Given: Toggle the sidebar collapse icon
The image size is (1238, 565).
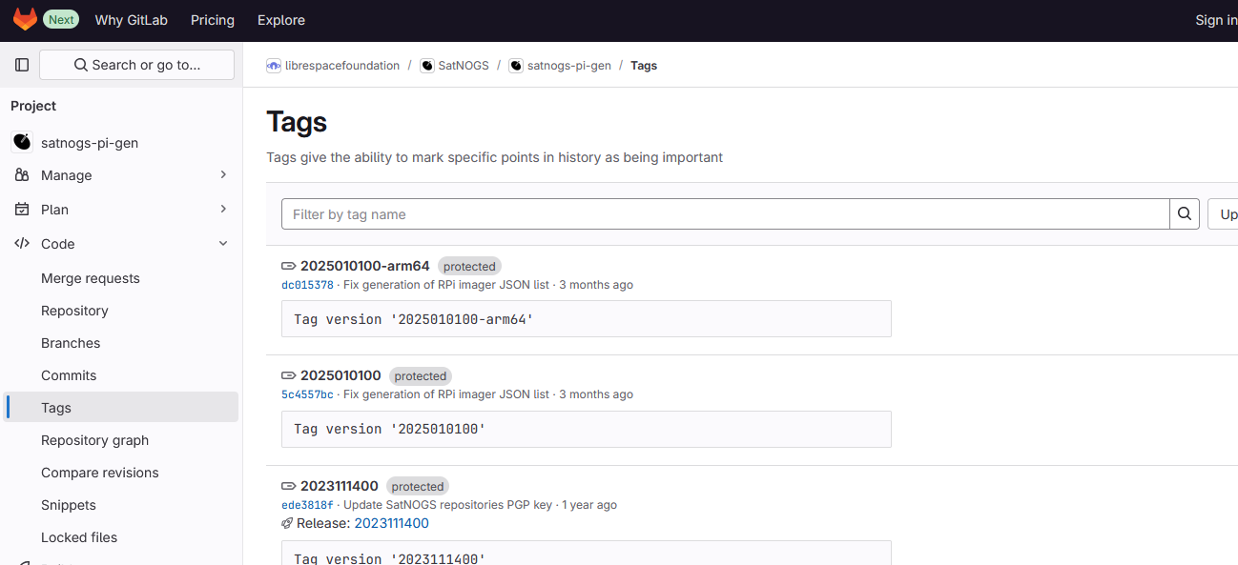Looking at the screenshot, I should coord(22,65).
